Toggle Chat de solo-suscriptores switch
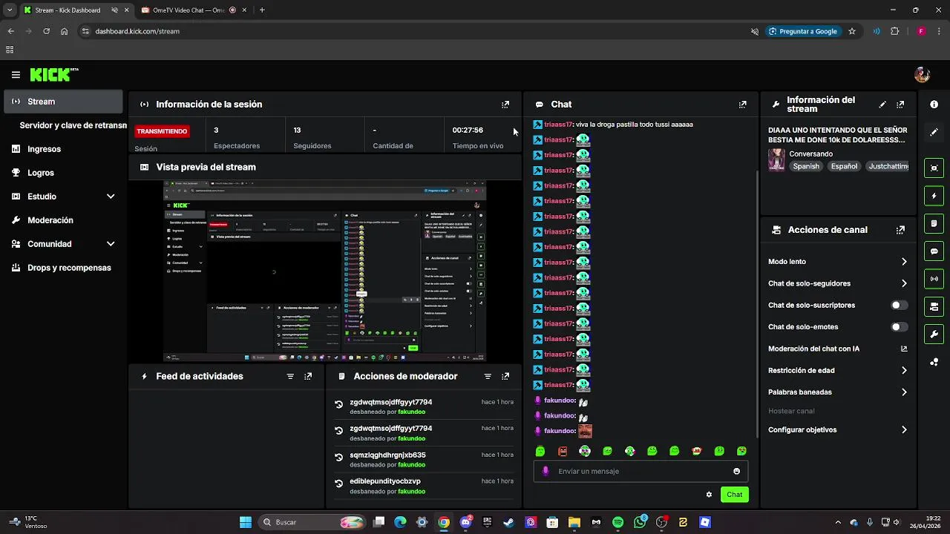Viewport: 950px width, 534px height. tap(899, 306)
